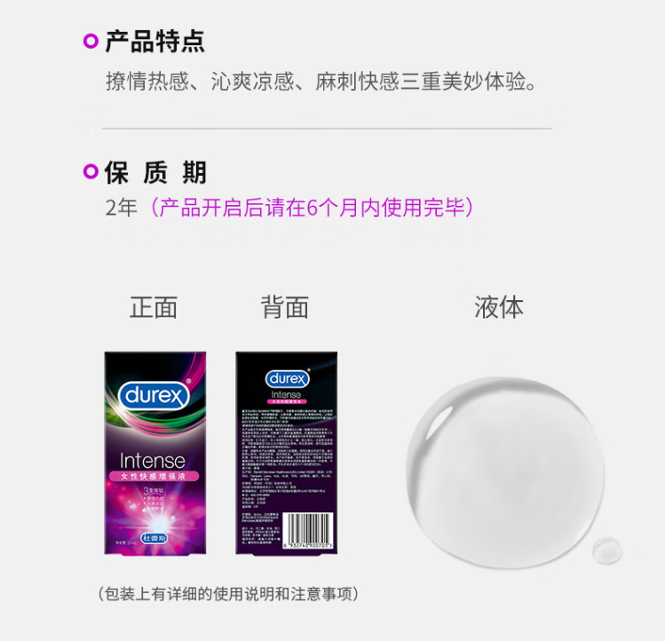Click the small droplet beside the large one

pos(607,550)
